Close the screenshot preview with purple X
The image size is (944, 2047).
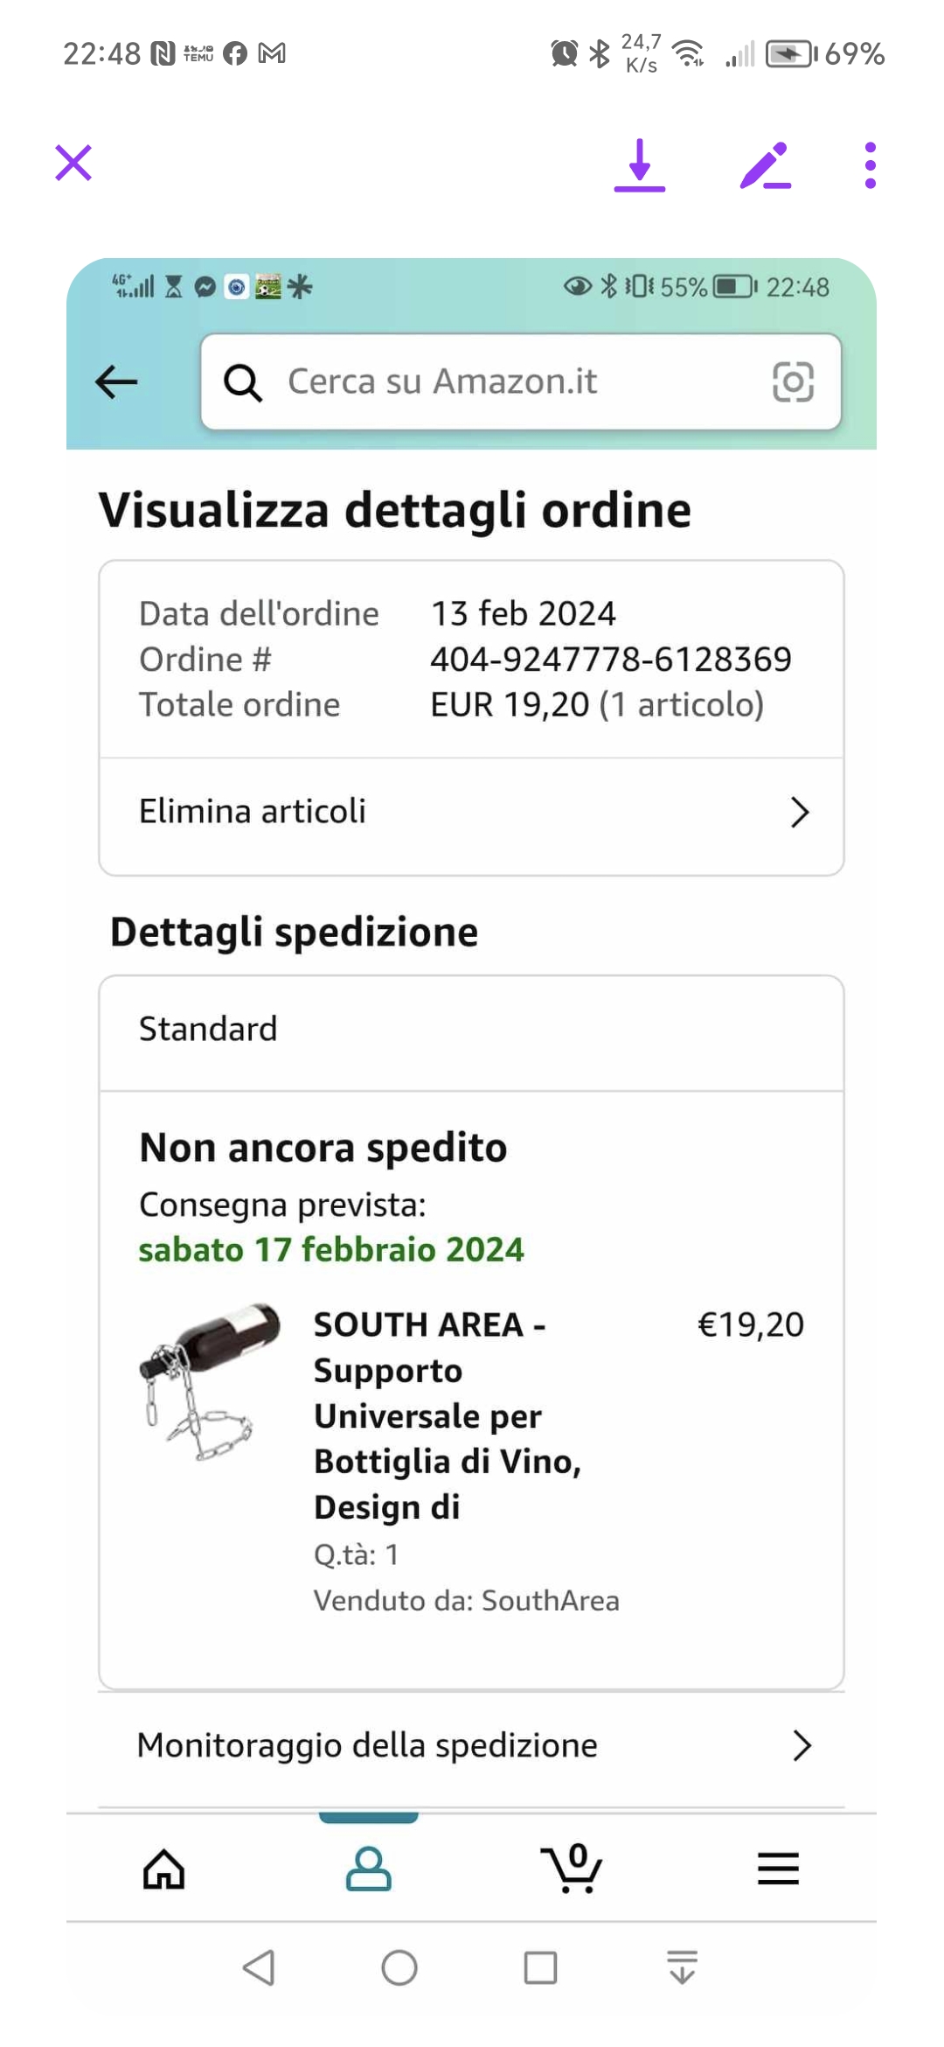pyautogui.click(x=73, y=163)
